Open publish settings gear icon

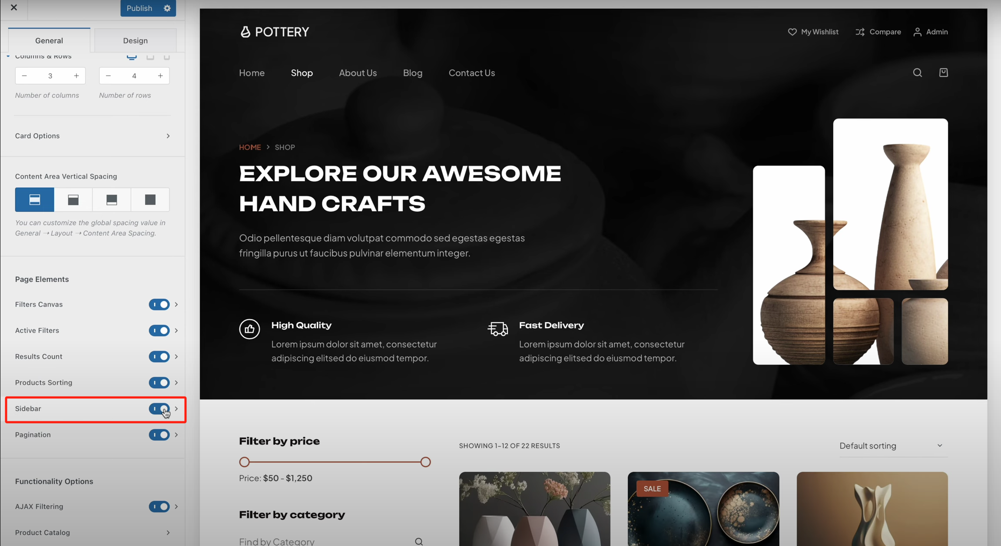(x=167, y=8)
